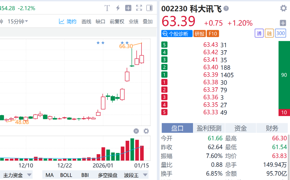The height and width of the screenshot is (180, 290).
Task: Click the 48.08 low price label
Action: coord(22,122)
